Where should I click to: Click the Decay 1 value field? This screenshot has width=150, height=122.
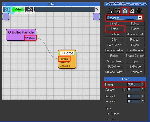(134, 96)
